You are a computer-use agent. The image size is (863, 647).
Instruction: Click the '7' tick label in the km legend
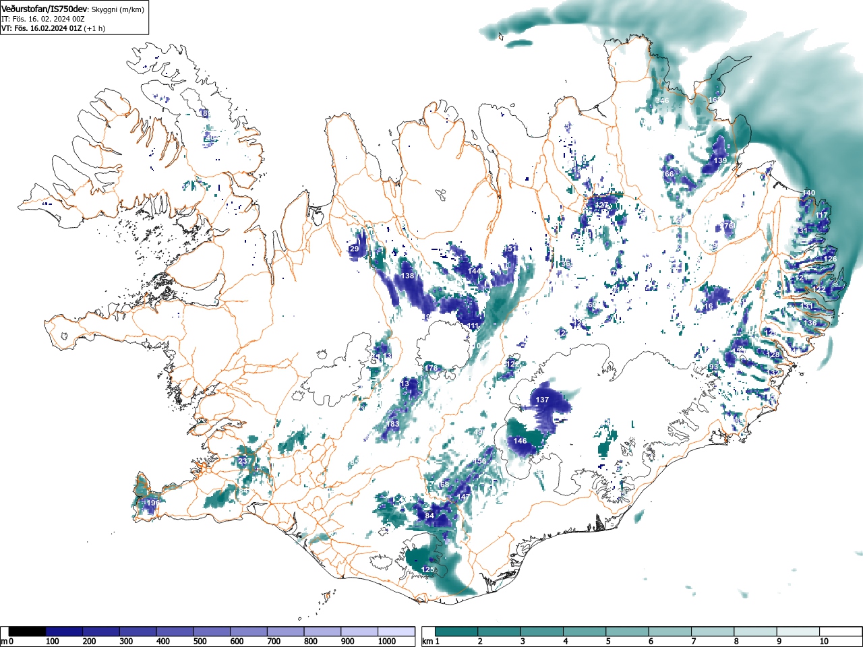[x=694, y=642]
